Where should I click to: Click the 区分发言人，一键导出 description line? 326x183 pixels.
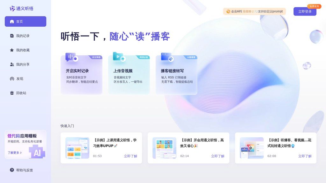click(128, 82)
